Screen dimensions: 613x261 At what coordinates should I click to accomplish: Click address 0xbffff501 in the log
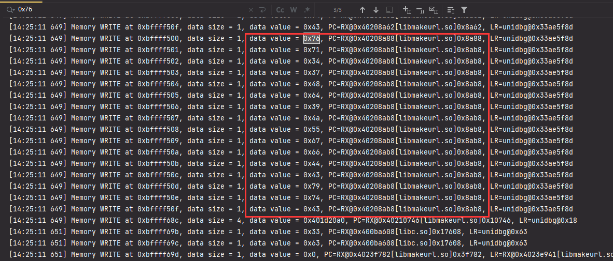[x=159, y=50]
